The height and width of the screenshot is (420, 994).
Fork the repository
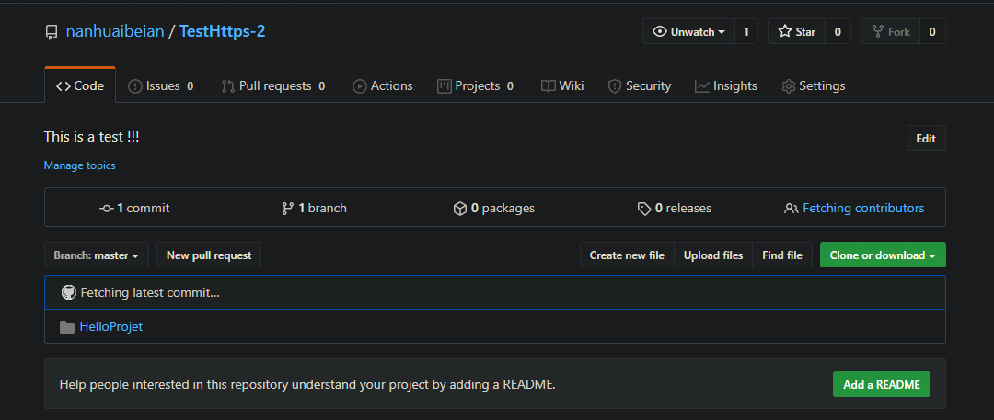890,31
